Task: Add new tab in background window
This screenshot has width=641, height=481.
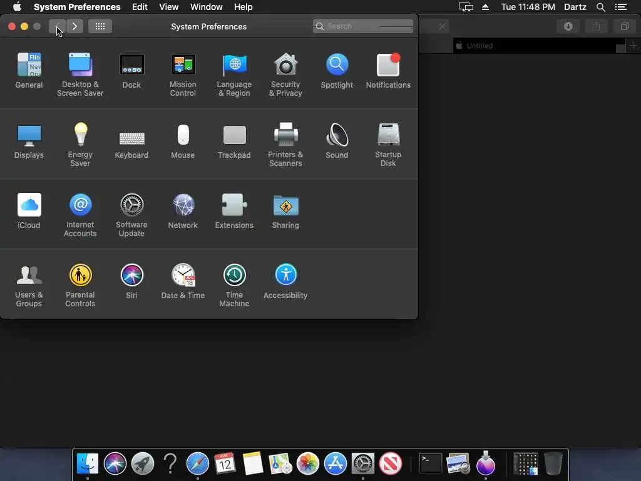Action: click(633, 45)
